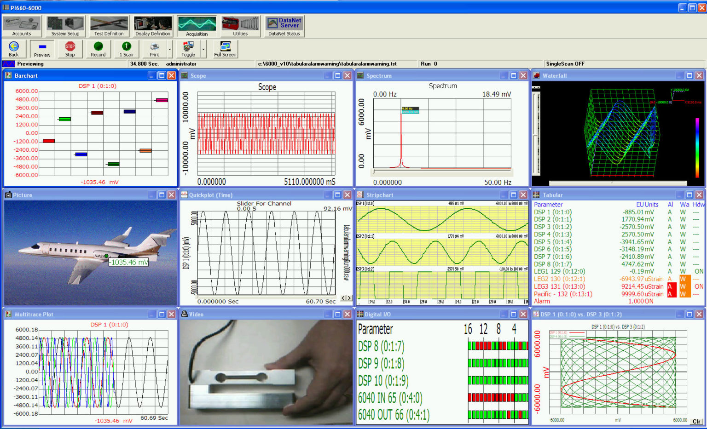Open the Toggle options dropdown arrow
This screenshot has width=707, height=429.
(x=203, y=49)
